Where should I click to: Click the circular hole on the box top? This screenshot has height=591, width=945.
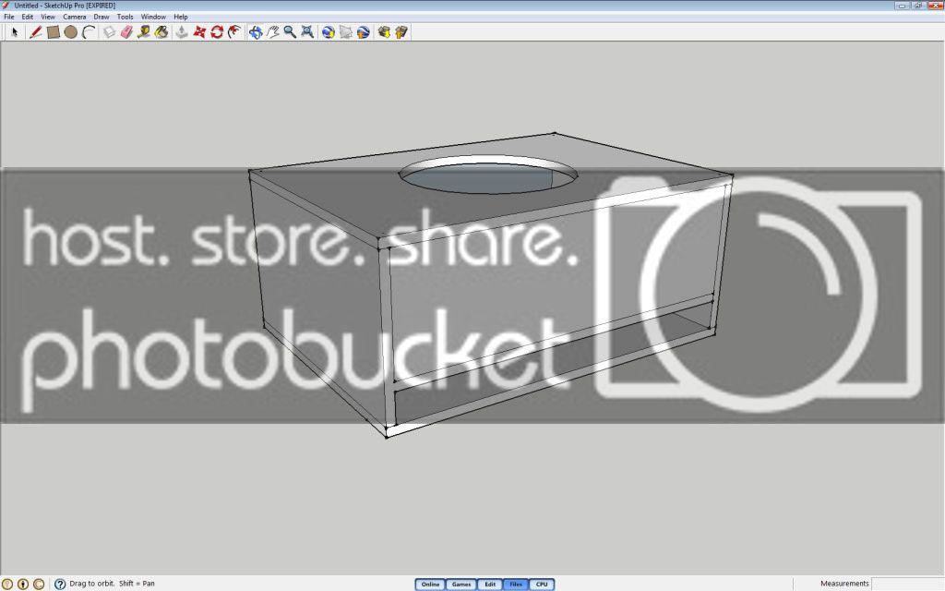coord(487,175)
